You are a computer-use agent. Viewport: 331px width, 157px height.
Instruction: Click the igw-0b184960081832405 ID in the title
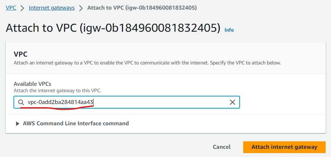click(x=150, y=28)
